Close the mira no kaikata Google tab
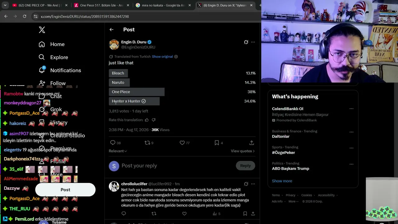Screen dimensions: 398x224 (190, 5)
